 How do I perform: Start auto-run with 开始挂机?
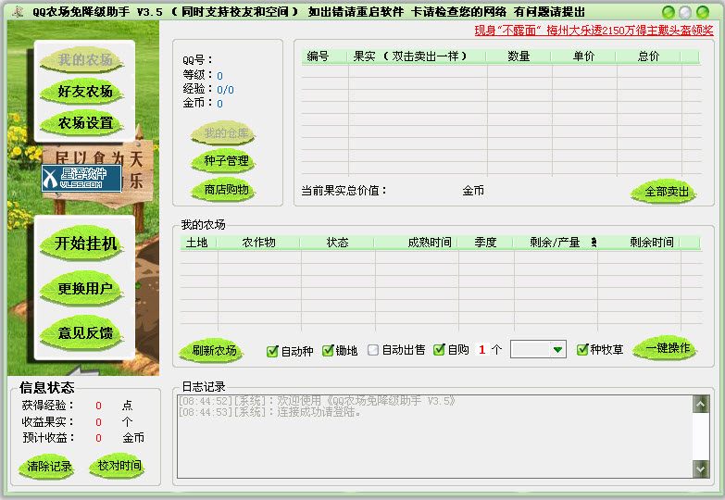tap(83, 243)
